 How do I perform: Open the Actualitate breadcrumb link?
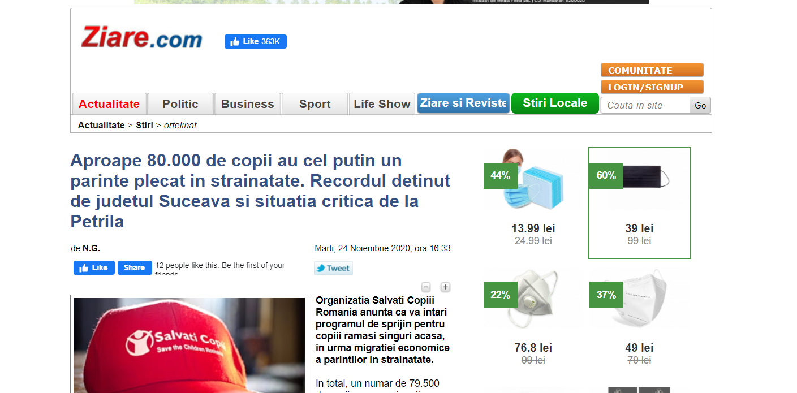(x=101, y=125)
